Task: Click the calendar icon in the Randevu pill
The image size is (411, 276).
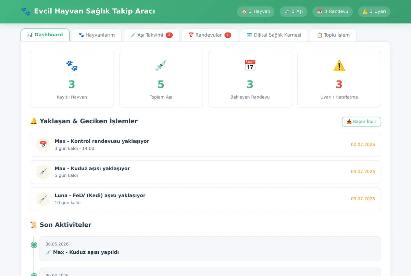Action: (320, 11)
